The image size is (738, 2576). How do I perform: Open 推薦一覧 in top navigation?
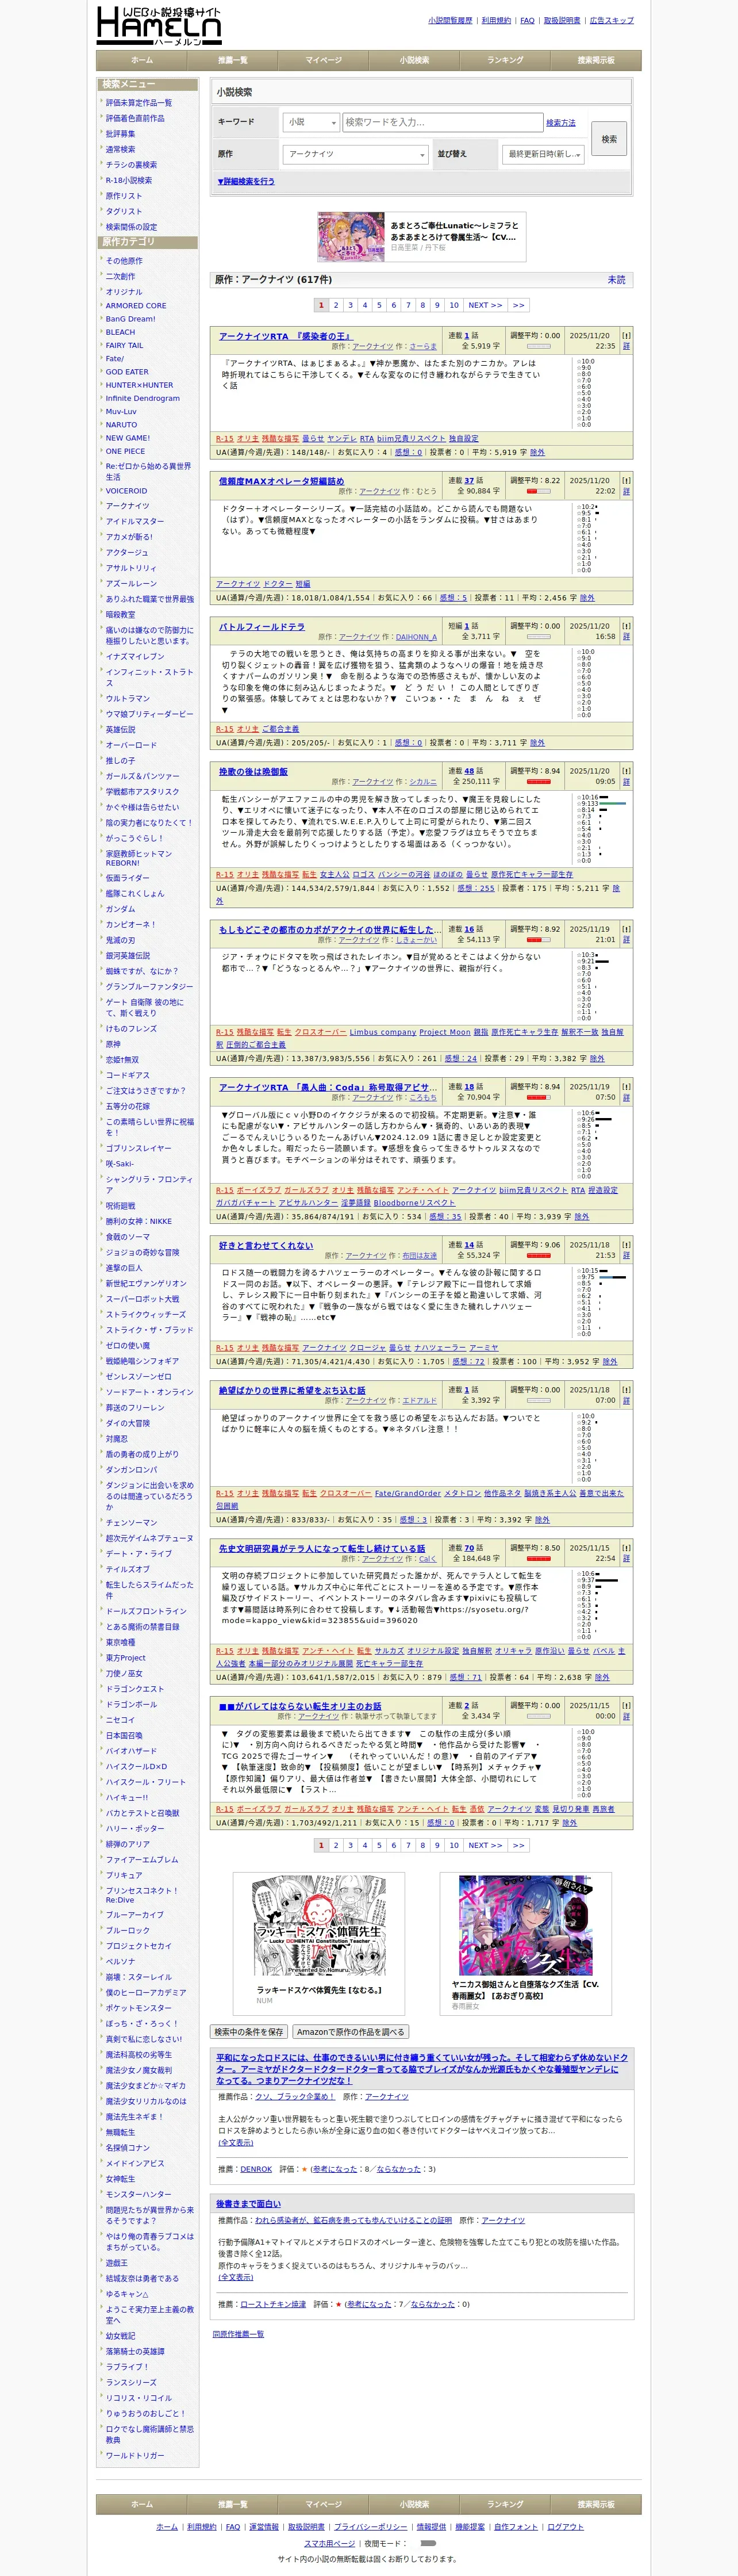click(x=233, y=60)
